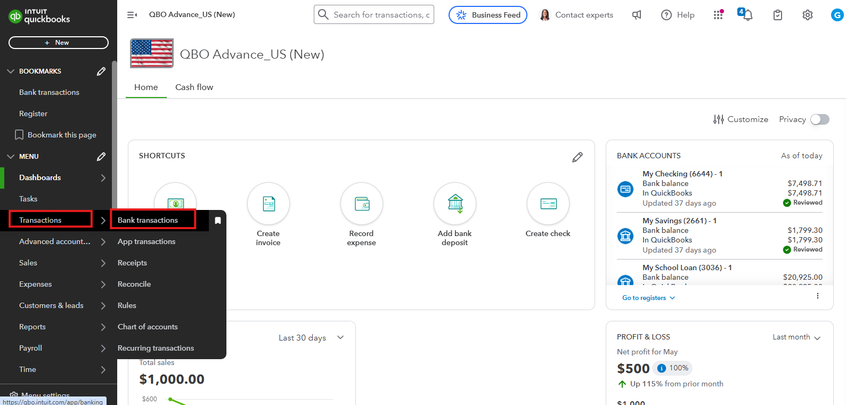Click the company flag logo
This screenshot has height=405, width=846.
pyautogui.click(x=152, y=53)
